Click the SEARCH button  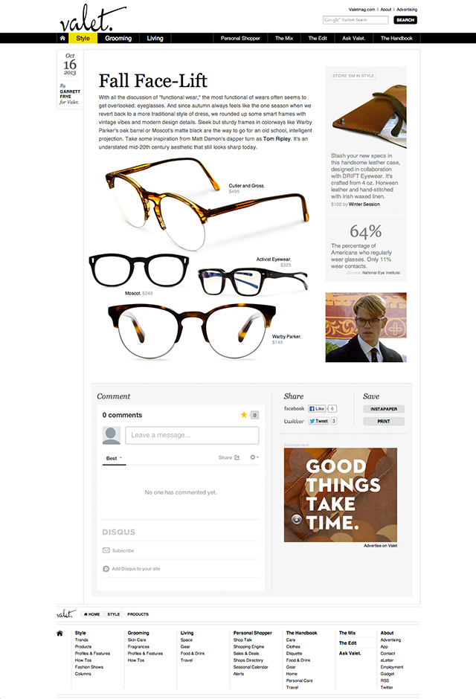click(405, 20)
